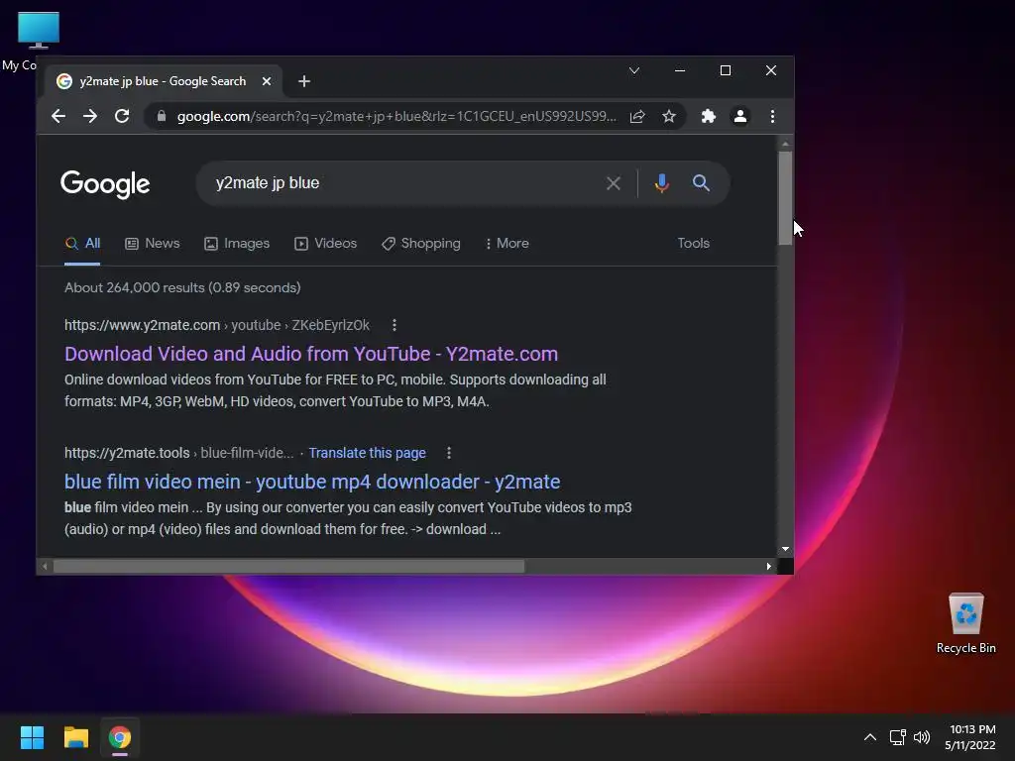Click the horizontal scrollbar thumb
This screenshot has height=761, width=1015.
click(288, 566)
